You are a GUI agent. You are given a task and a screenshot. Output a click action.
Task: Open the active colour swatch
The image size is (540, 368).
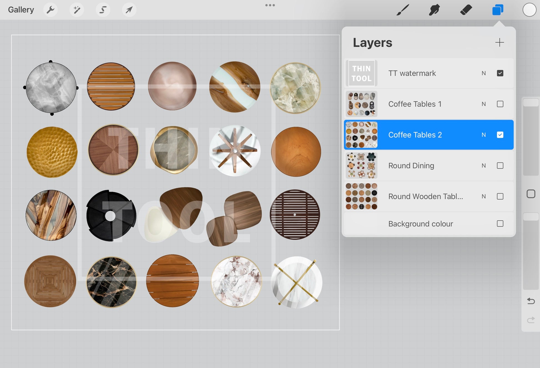(529, 10)
